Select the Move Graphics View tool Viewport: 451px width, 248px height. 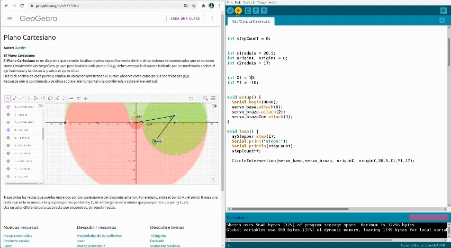(86, 98)
